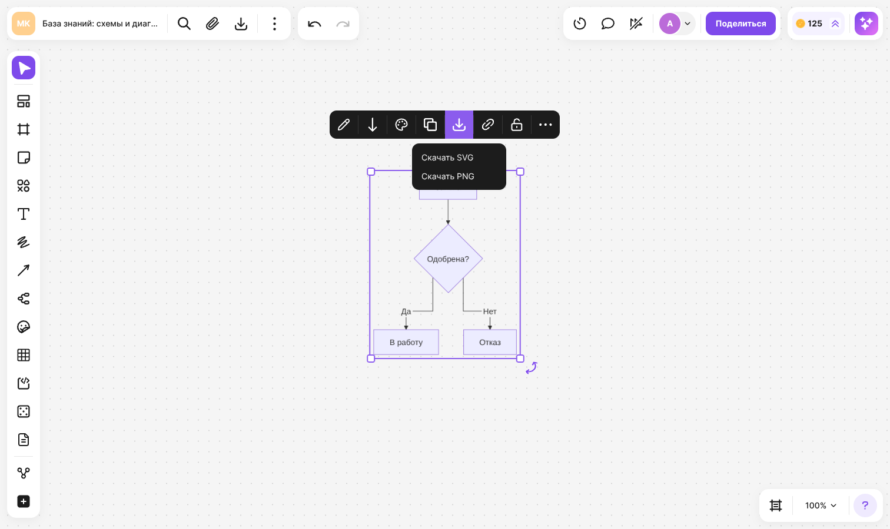Open the 100% zoom level dropdown
This screenshot has width=890, height=529.
pyautogui.click(x=821, y=505)
